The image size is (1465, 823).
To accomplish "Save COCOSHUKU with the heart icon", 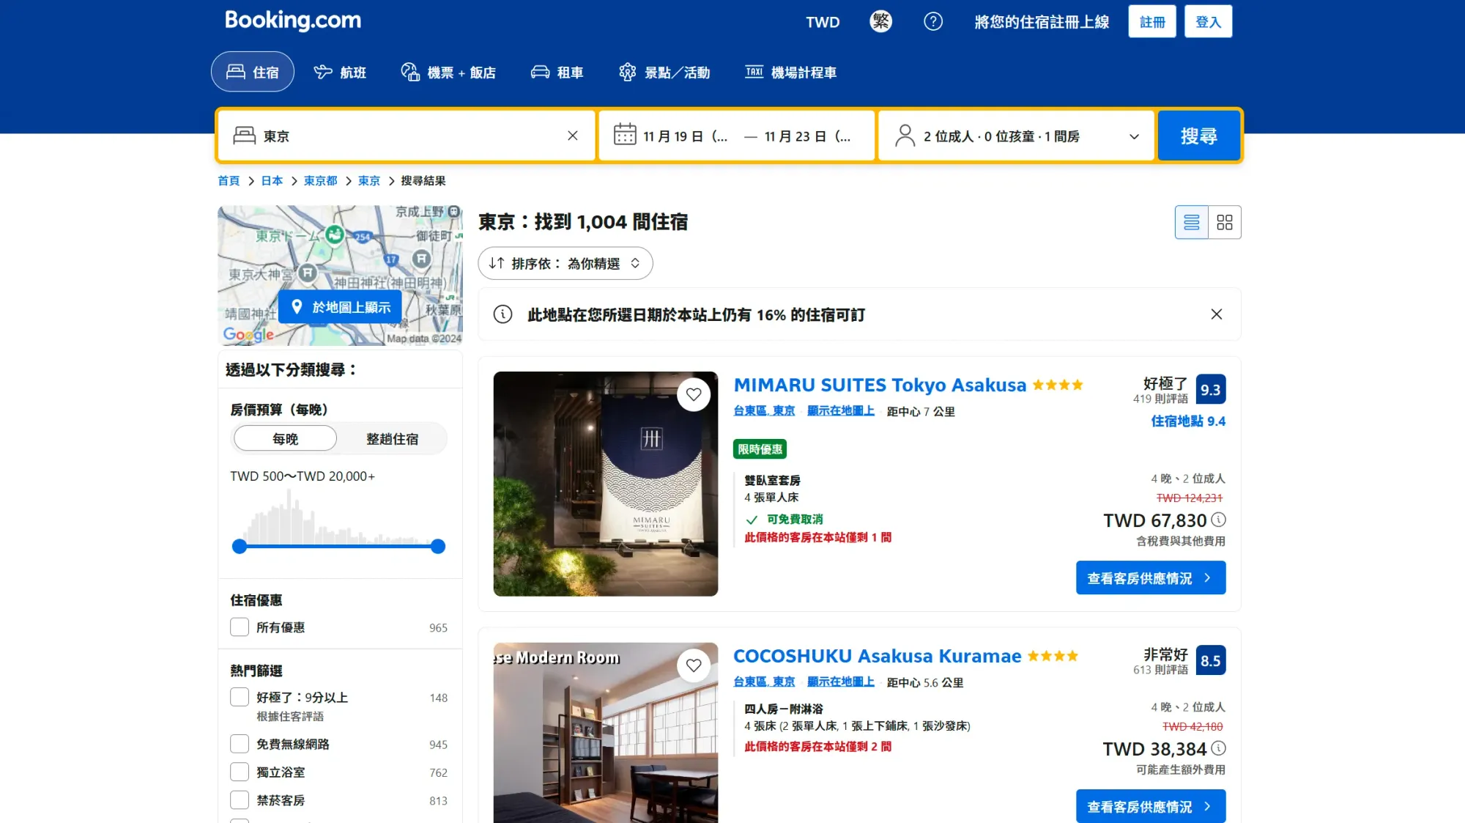I will (694, 665).
